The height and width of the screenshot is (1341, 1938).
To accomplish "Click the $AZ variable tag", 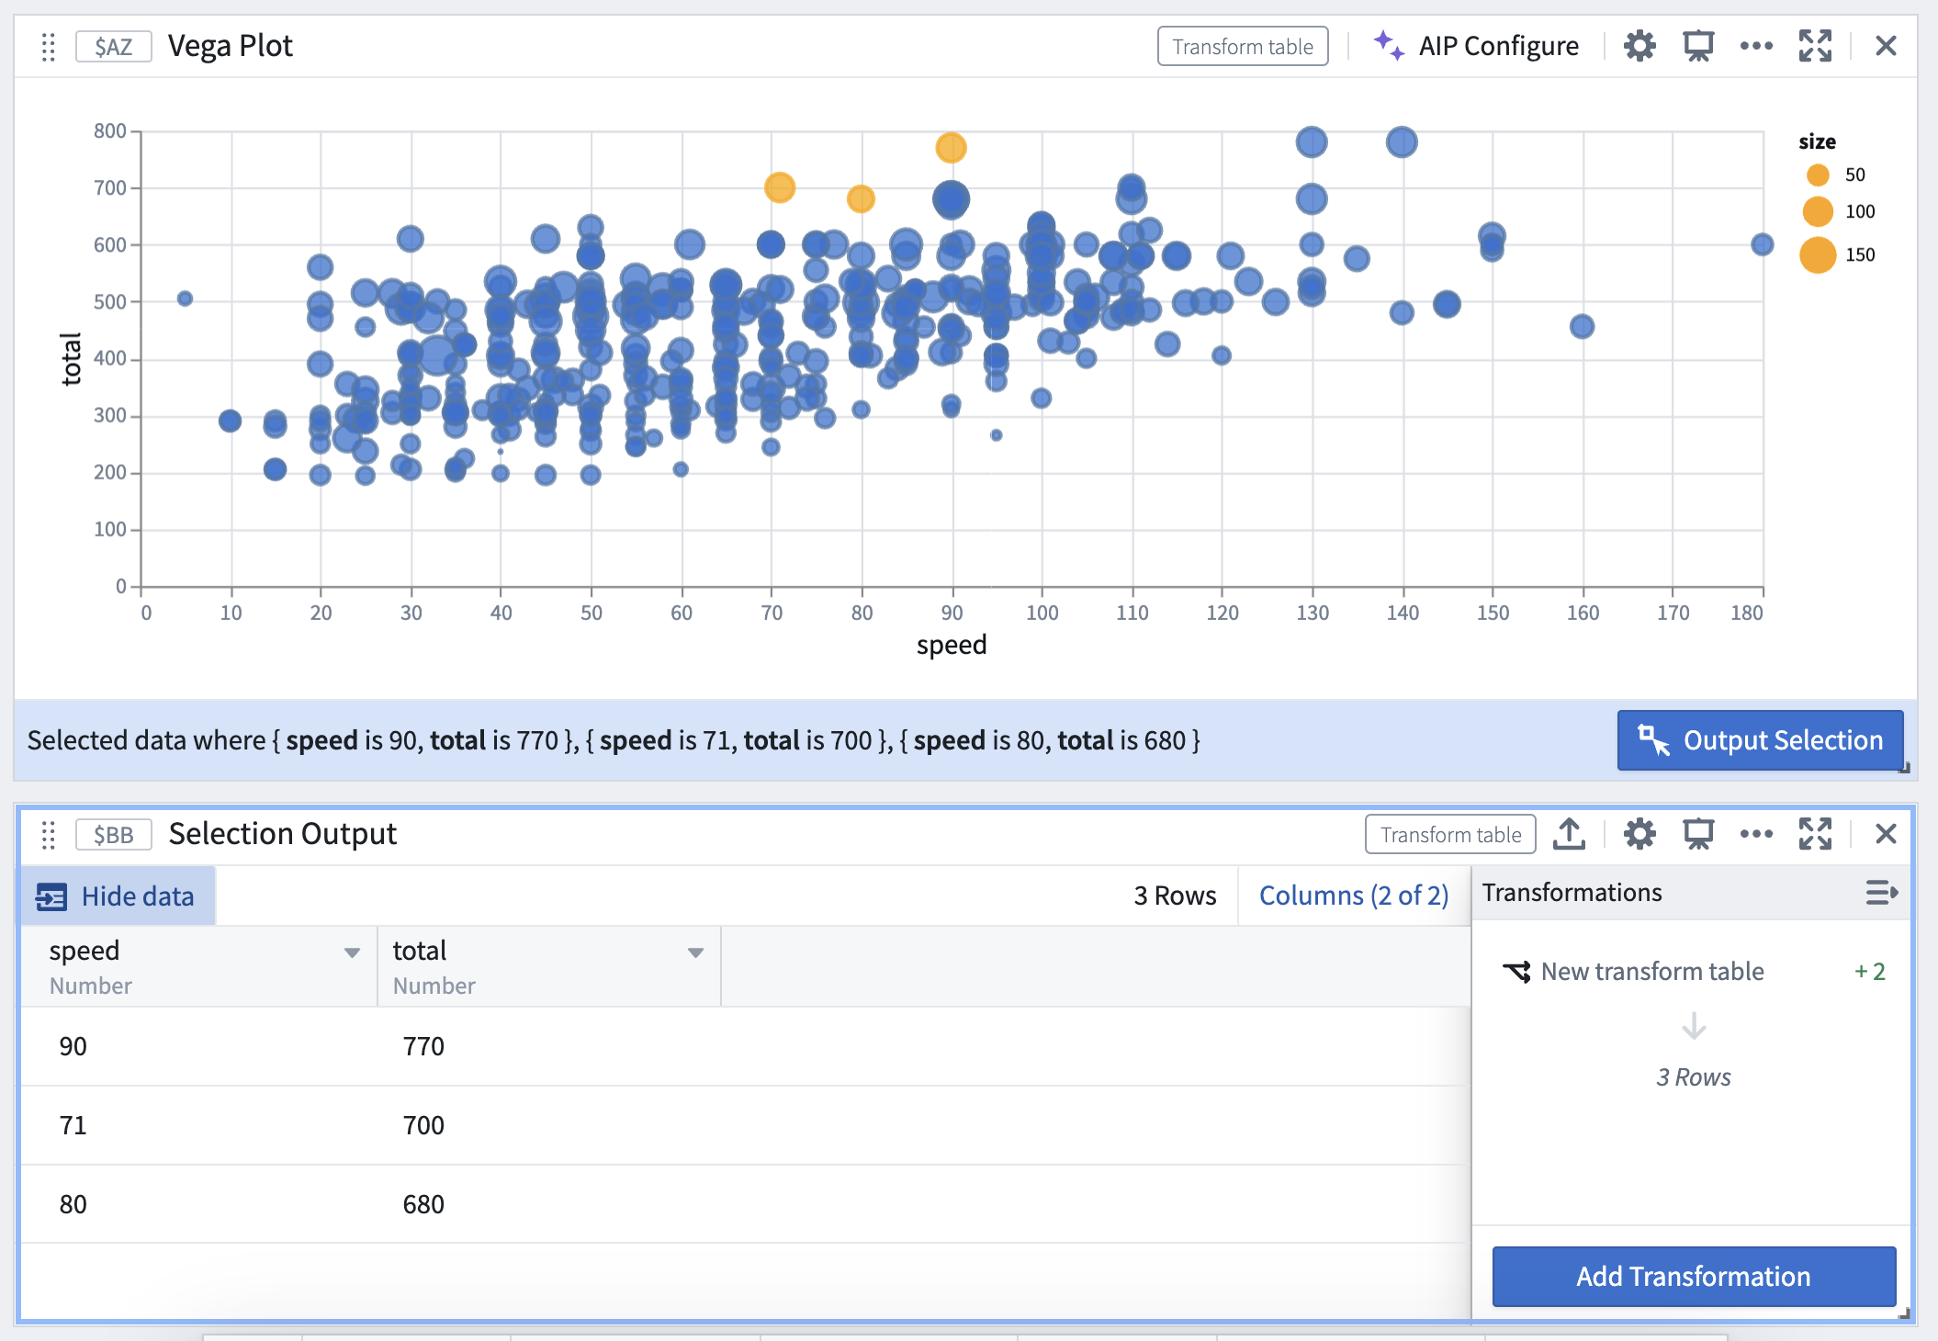I will point(113,46).
